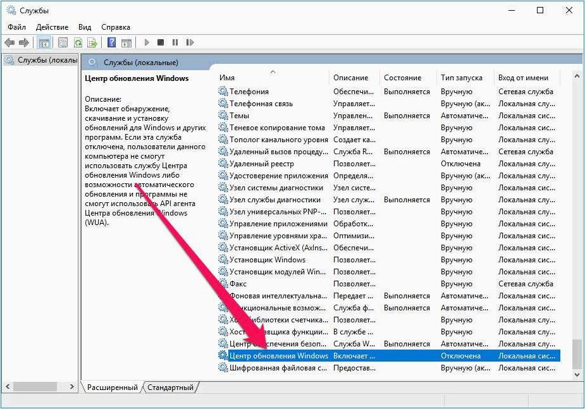Click the Export list toolbar icon
The image size is (585, 409).
(x=92, y=42)
